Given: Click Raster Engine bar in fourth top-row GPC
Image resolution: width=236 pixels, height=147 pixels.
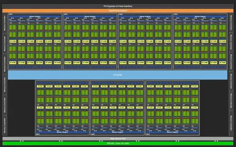Looking at the screenshot, I should (x=200, y=16).
